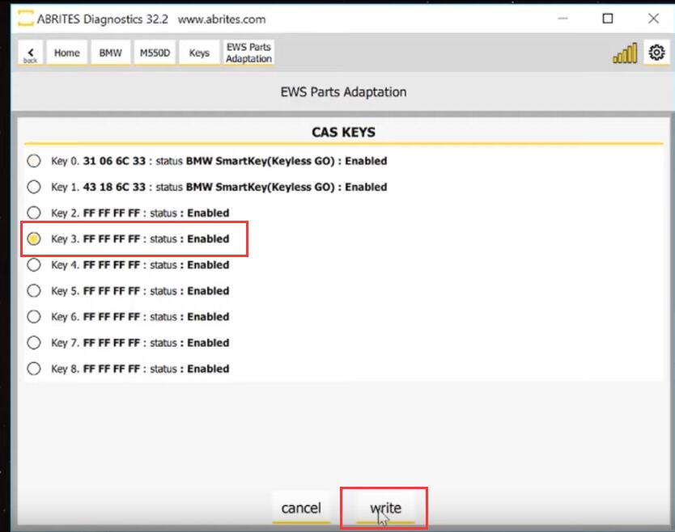Screen dimensions: 675x532
Task: Click the write button
Action: pyautogui.click(x=385, y=509)
